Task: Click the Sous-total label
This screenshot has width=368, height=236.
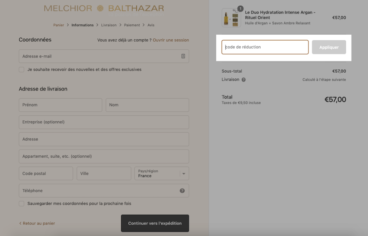Action: tap(232, 71)
